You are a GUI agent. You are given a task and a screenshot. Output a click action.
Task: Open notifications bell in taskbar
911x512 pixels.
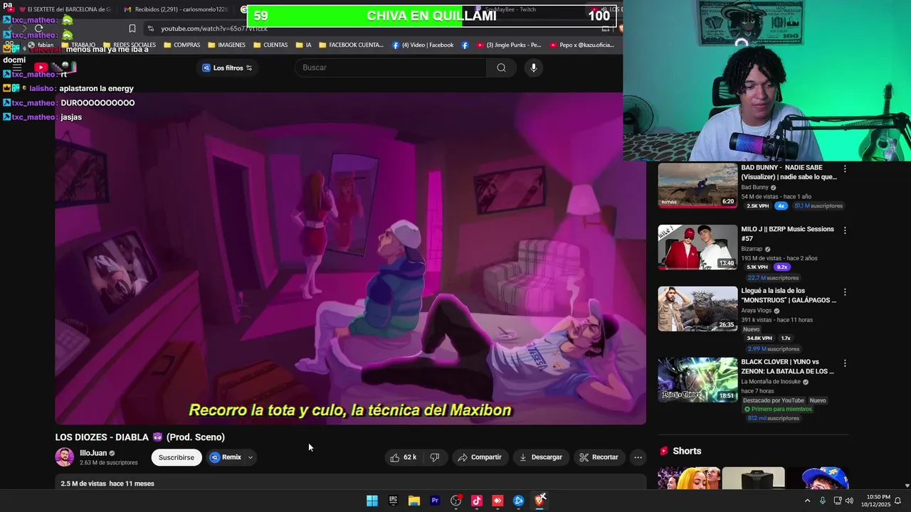[x=898, y=501]
